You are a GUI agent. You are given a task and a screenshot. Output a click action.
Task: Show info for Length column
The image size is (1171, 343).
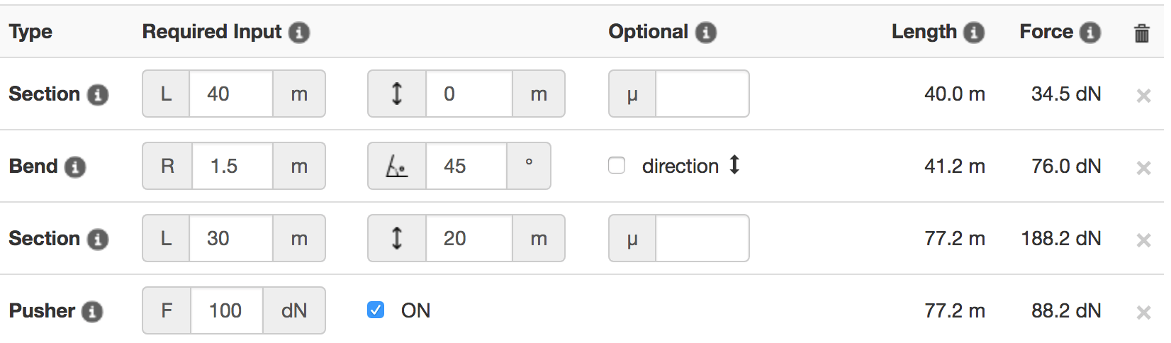click(x=974, y=33)
